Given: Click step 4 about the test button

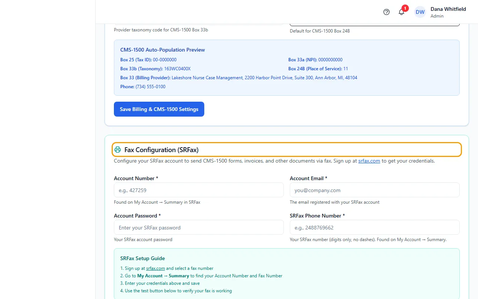Looking at the screenshot, I should 176,291.
